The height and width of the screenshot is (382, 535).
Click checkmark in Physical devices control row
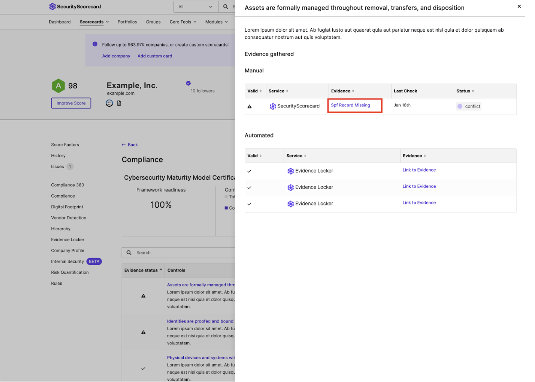point(143,369)
